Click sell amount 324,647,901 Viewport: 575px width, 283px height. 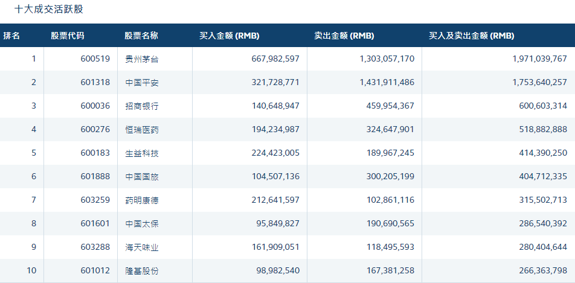point(390,129)
